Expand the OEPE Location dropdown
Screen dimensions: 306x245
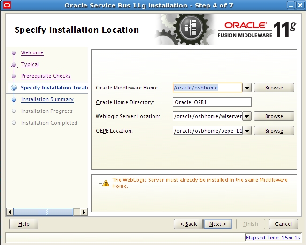[x=247, y=131]
